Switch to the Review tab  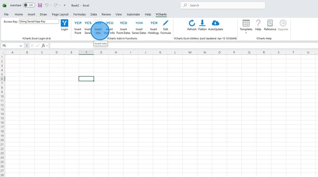tap(106, 14)
